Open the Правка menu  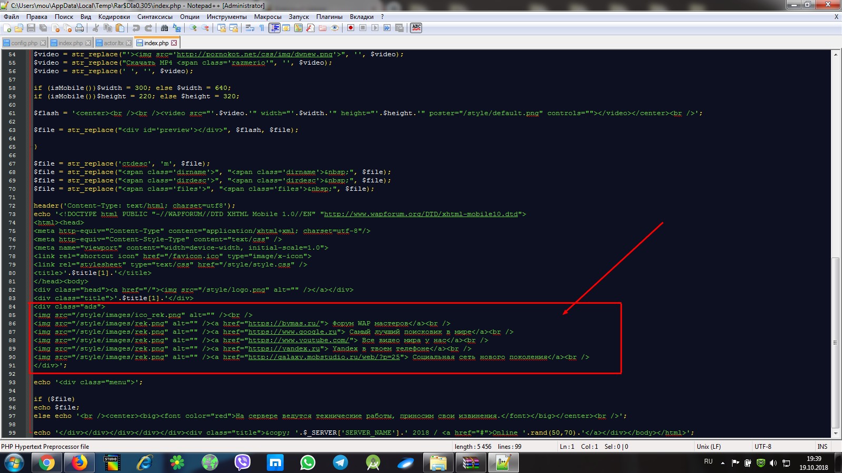tap(37, 17)
